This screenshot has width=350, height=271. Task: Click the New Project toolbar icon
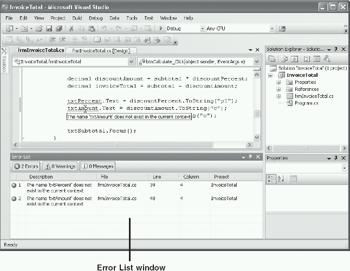pos(9,29)
